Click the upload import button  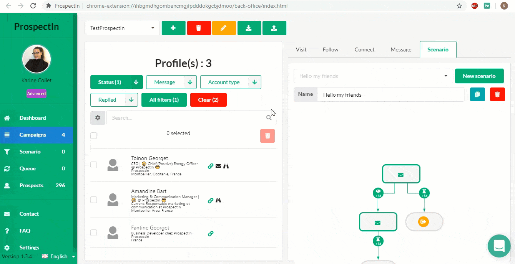pos(274,28)
